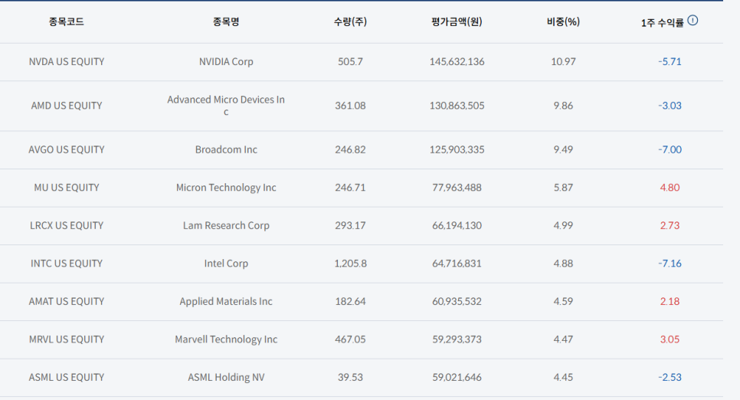740x400 pixels.
Task: Click Intel Corp weekly return -7.16
Action: (670, 264)
